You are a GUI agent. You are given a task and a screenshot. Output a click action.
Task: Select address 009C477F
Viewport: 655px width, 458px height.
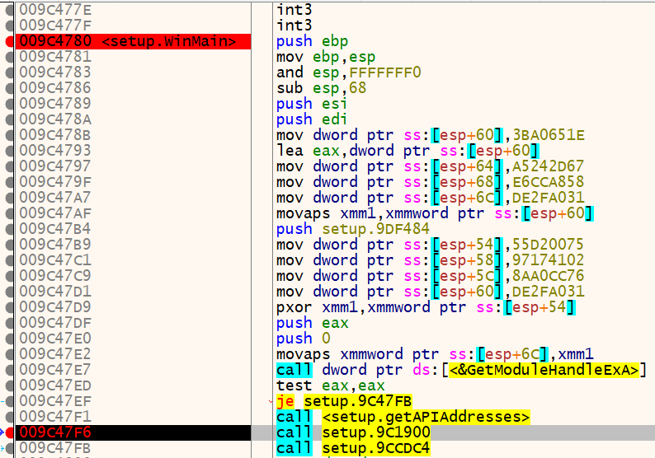pyautogui.click(x=55, y=26)
